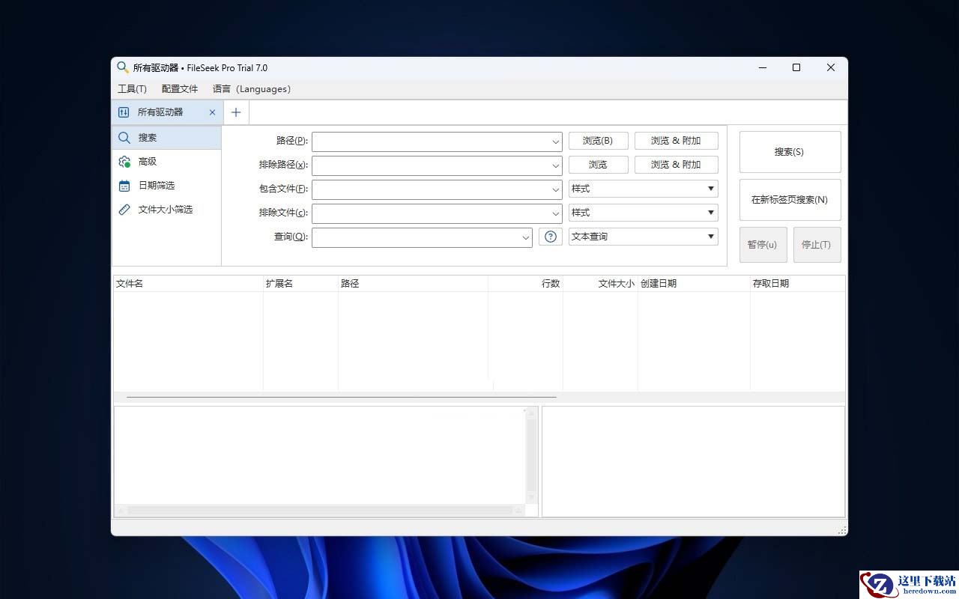The height and width of the screenshot is (599, 959).
Task: Click the 浏览(B) button for path
Action: pyautogui.click(x=598, y=141)
